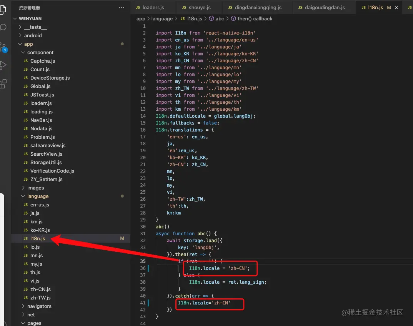Open th.js language file

(x=35, y=272)
